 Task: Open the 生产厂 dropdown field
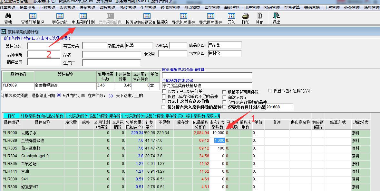[x=112, y=63]
